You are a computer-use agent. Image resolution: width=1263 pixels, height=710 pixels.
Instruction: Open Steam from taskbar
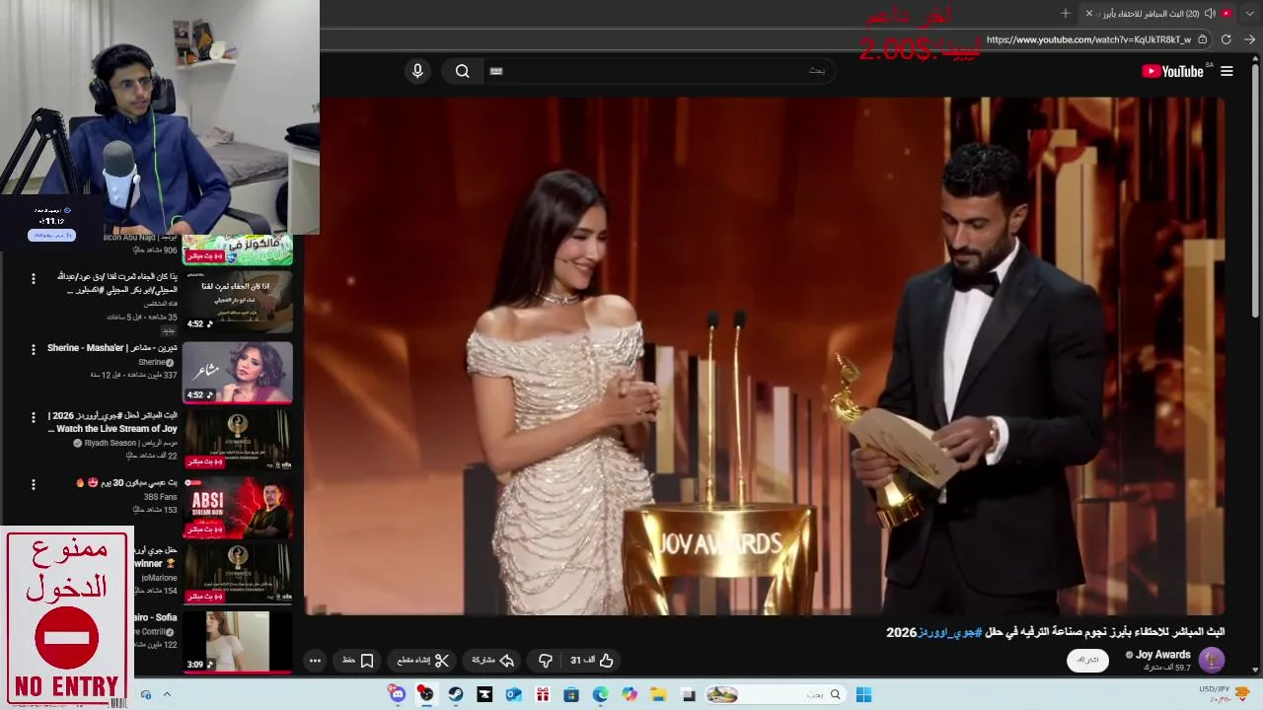click(455, 694)
